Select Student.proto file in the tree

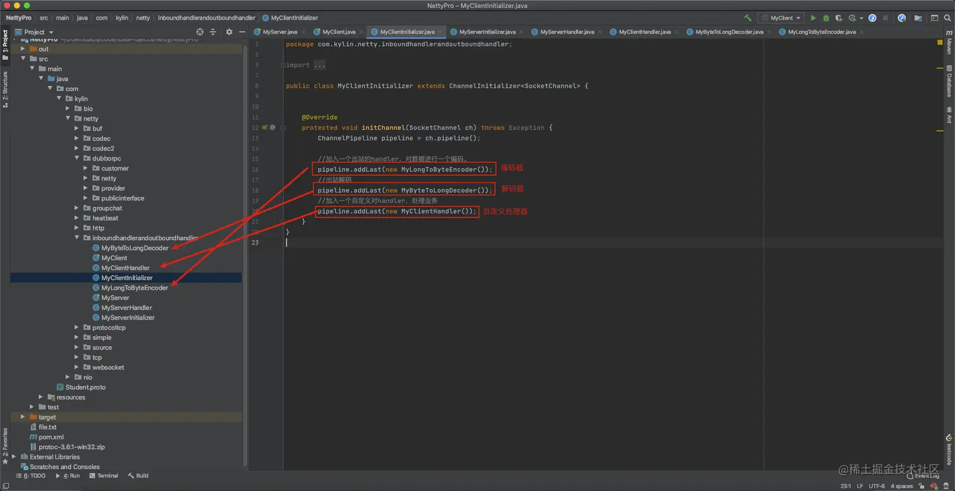click(85, 387)
